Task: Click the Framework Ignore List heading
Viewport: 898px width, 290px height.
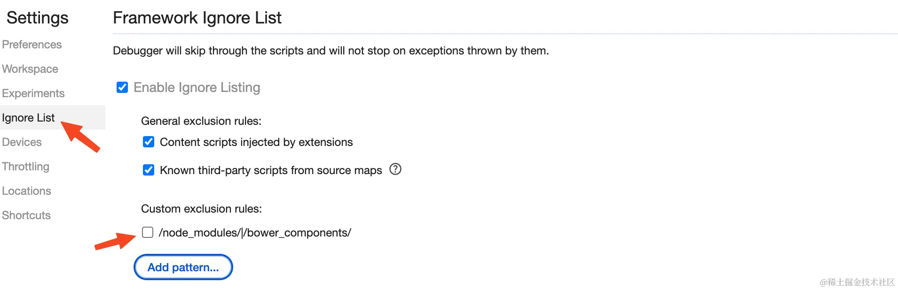Action: [x=197, y=18]
